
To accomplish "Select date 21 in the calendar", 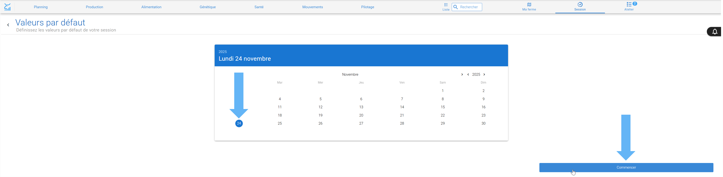I will (x=402, y=115).
